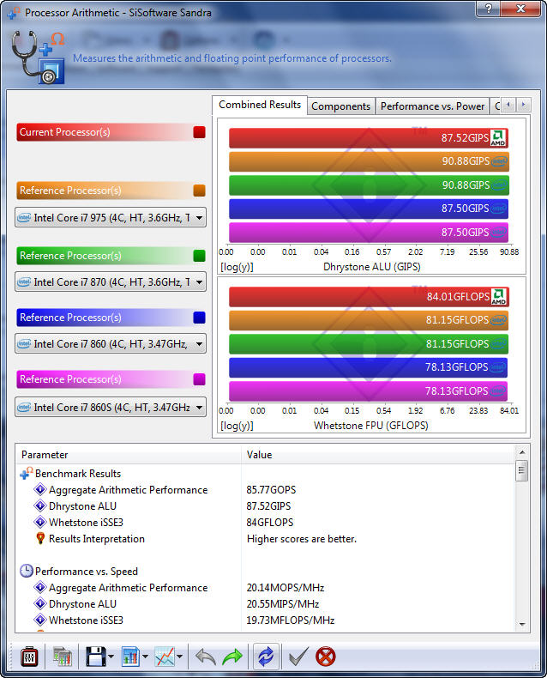Click the red cancel X icon
The height and width of the screenshot is (678, 547).
(x=325, y=657)
